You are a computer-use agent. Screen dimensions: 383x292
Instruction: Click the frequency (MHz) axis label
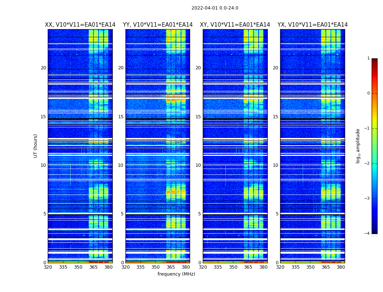176,274
